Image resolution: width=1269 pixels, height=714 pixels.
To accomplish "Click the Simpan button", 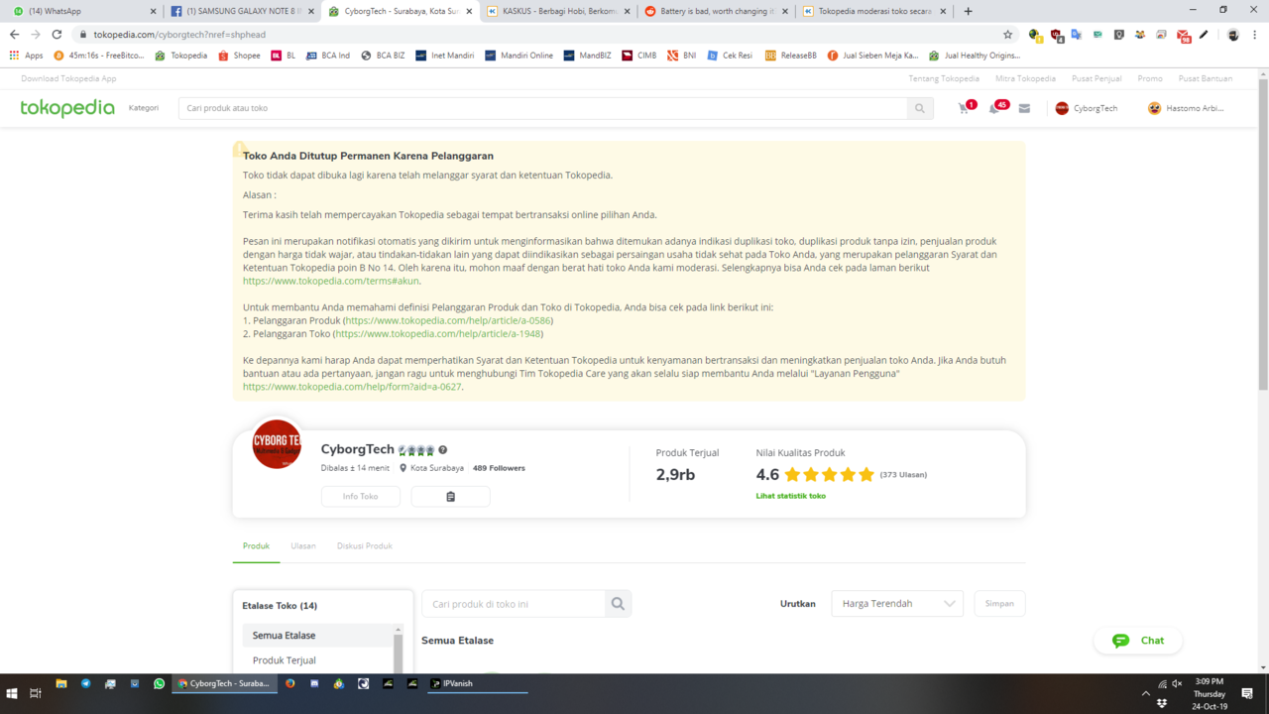I will coord(999,604).
